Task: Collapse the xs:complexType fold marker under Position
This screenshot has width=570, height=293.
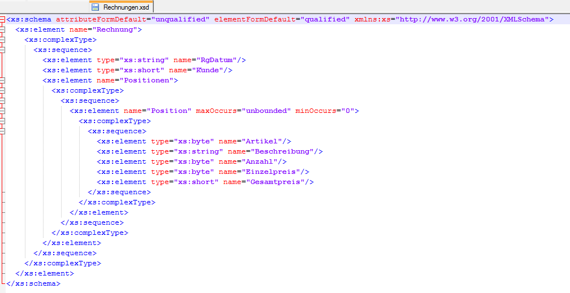Action: (2, 121)
